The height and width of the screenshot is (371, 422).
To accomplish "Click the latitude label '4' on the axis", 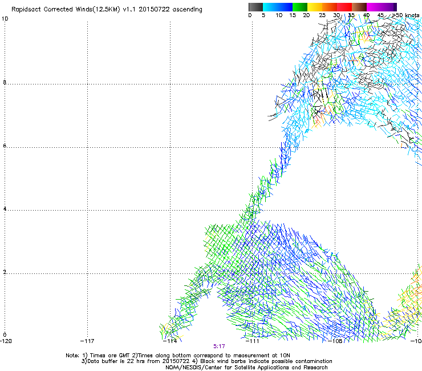I will (5, 208).
